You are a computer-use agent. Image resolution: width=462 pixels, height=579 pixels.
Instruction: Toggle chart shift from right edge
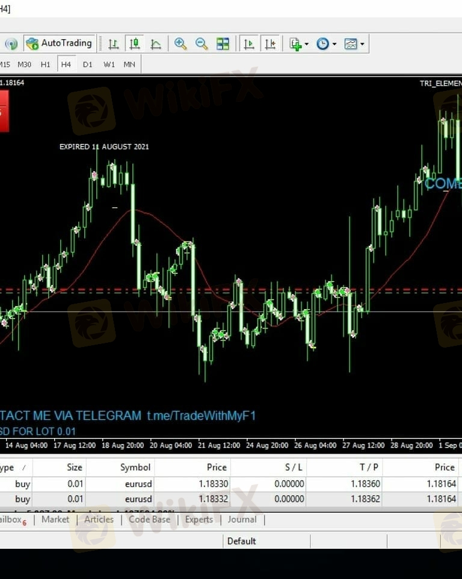coord(270,43)
